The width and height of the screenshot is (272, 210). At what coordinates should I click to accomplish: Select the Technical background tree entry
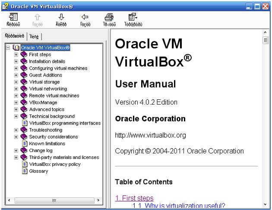point(52,116)
